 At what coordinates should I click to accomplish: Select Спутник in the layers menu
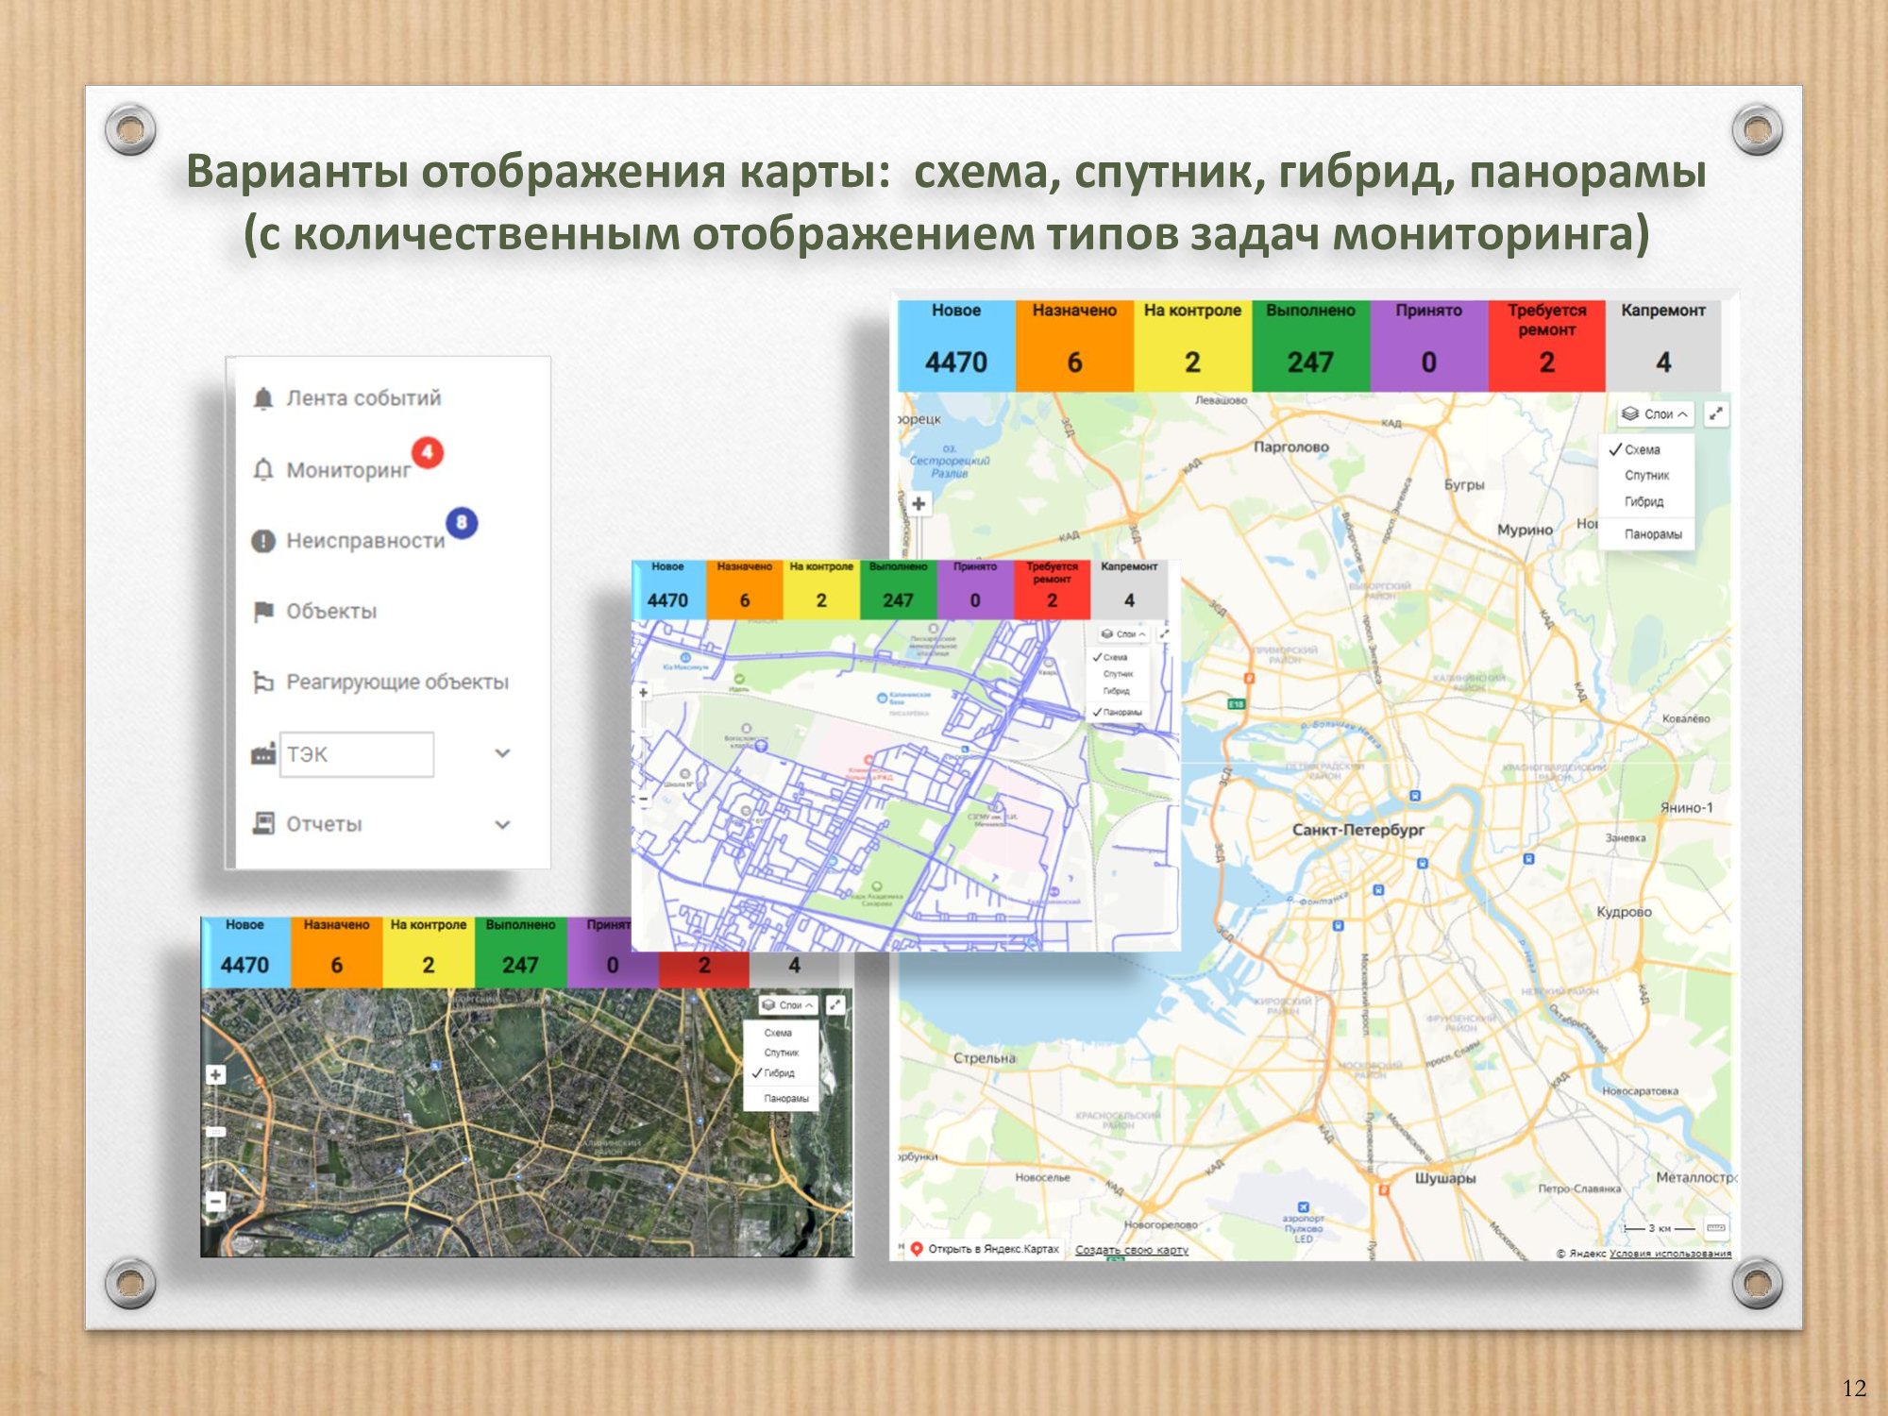click(1647, 476)
